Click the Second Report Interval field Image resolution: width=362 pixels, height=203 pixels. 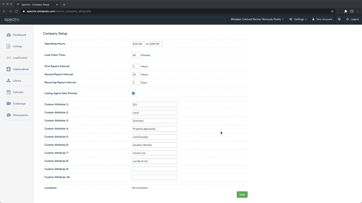pyautogui.click(x=136, y=74)
